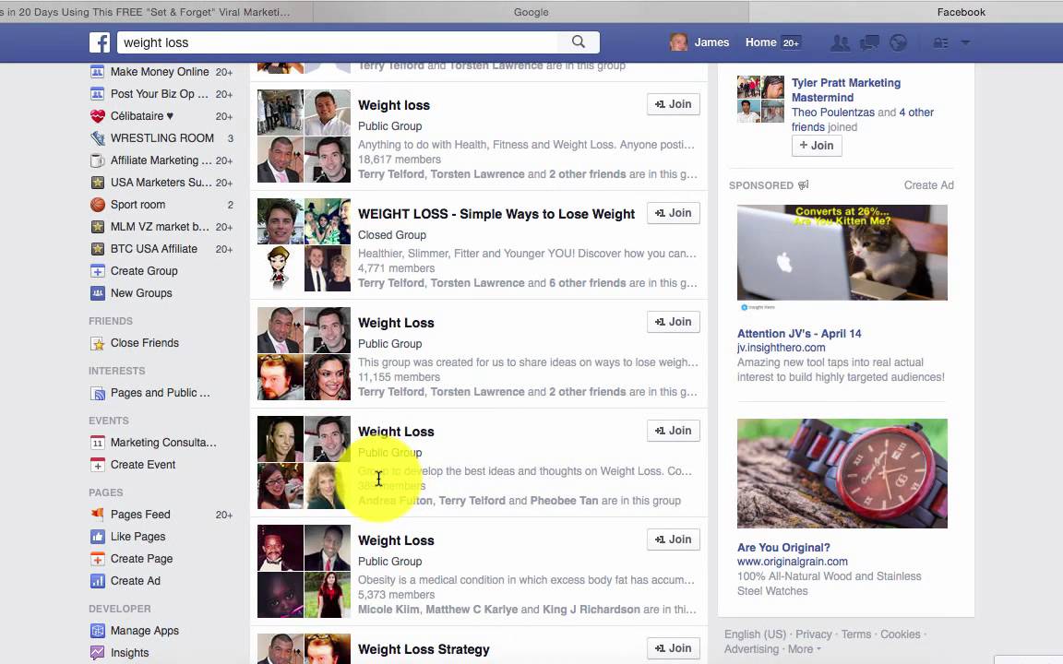
Task: Click Create Ad link beside Sponsored
Action: (x=928, y=185)
